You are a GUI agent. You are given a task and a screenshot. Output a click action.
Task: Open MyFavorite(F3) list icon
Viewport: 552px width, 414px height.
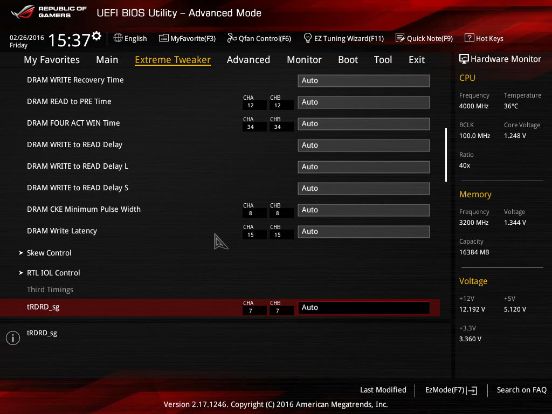point(163,38)
